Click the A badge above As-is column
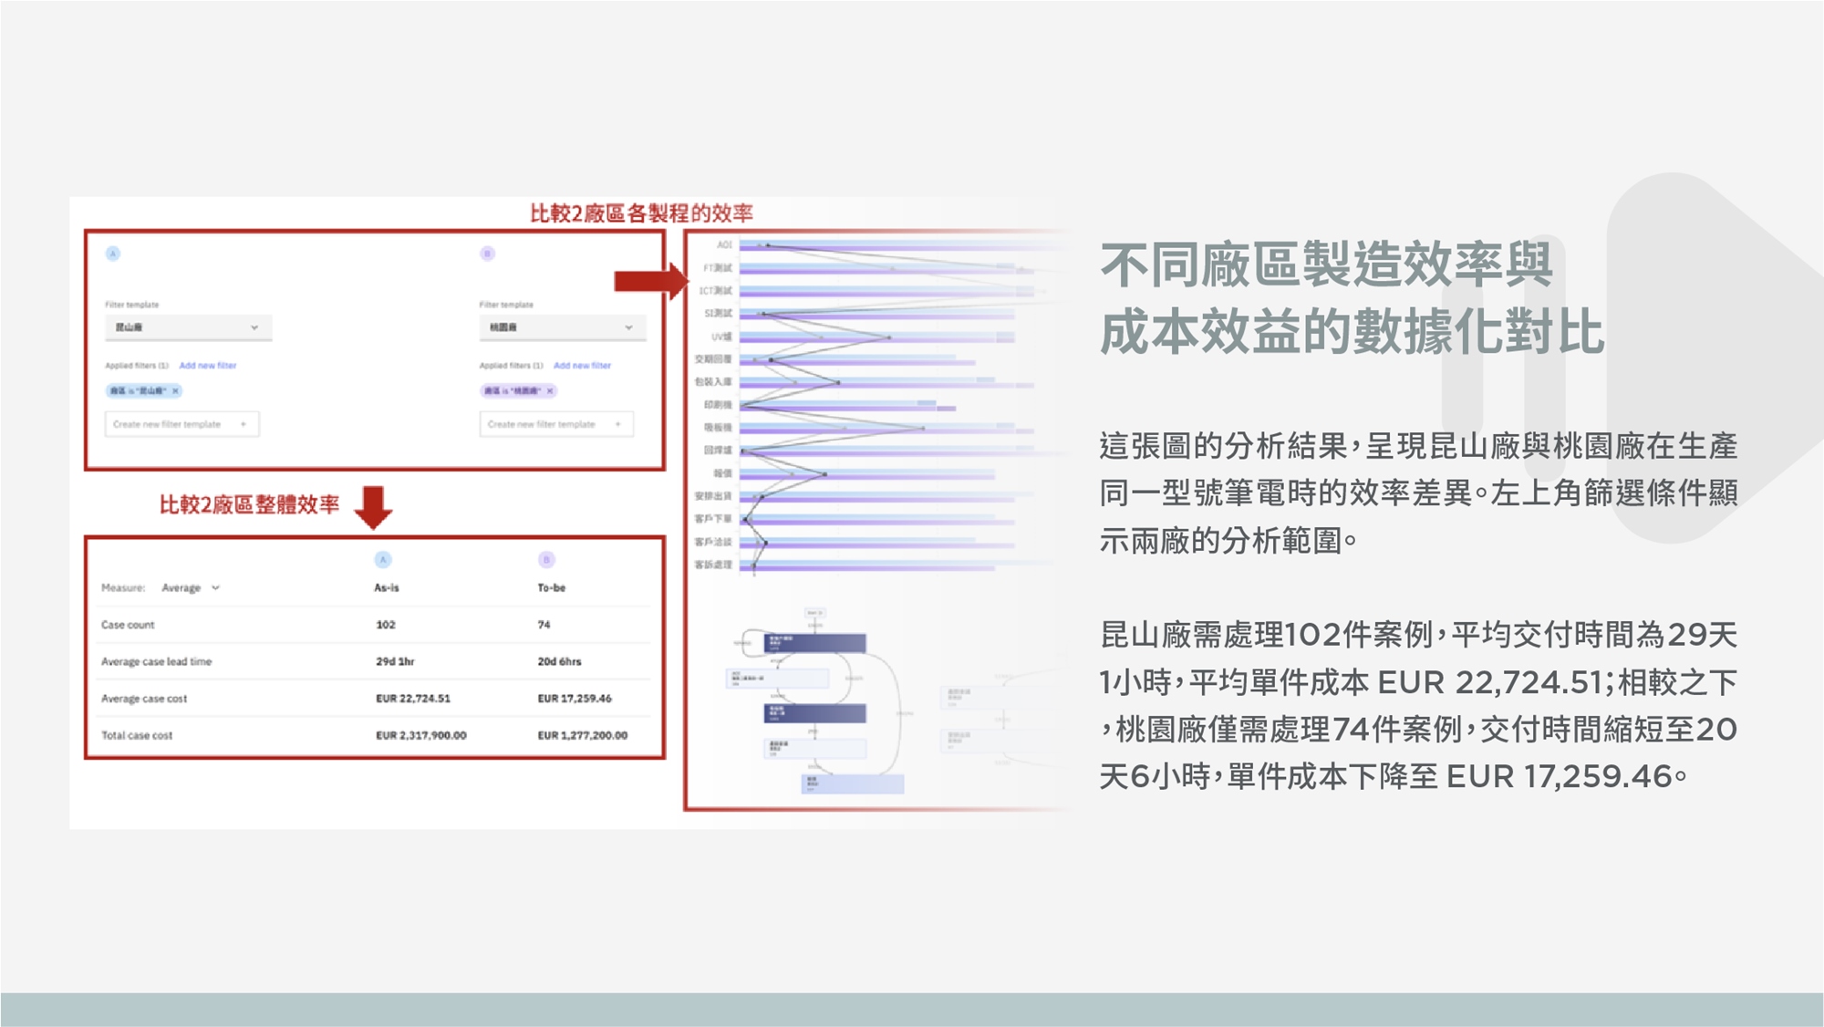The image size is (1824, 1027). pyautogui.click(x=383, y=559)
